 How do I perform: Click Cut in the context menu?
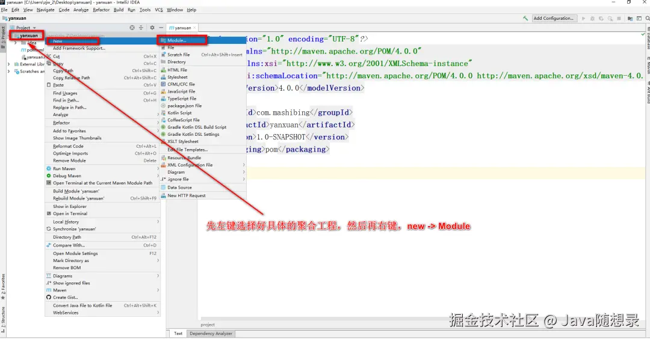click(103, 56)
